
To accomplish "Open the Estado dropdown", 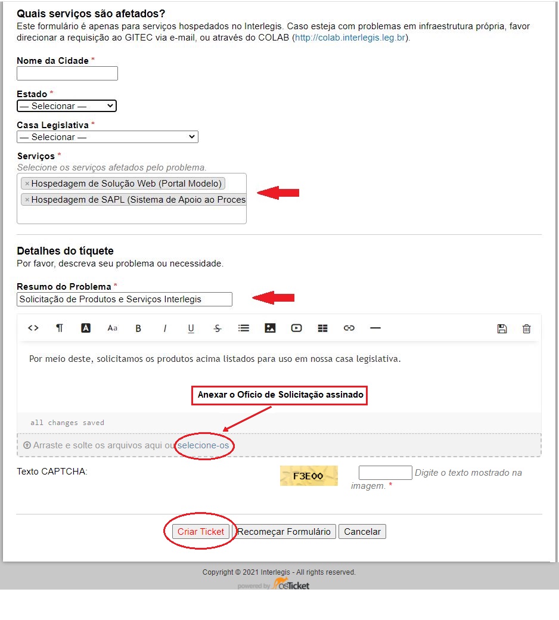I will point(67,106).
